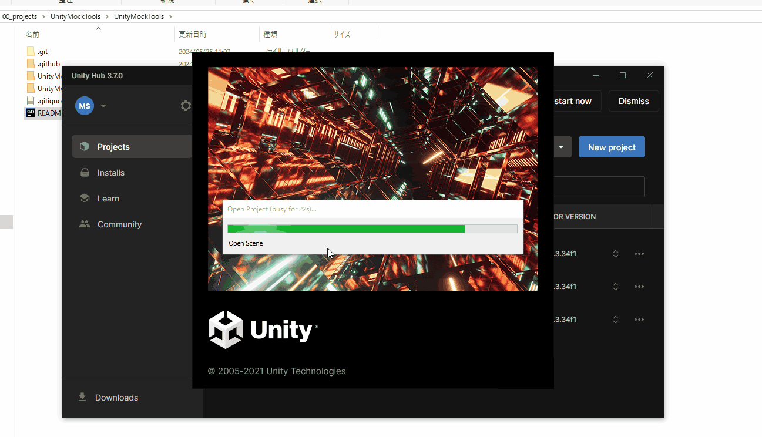The width and height of the screenshot is (762, 437).
Task: Sort by 名前 column in Explorer
Action: 32,35
